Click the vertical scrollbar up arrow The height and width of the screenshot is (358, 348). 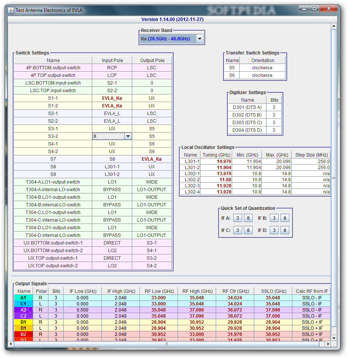334,26
